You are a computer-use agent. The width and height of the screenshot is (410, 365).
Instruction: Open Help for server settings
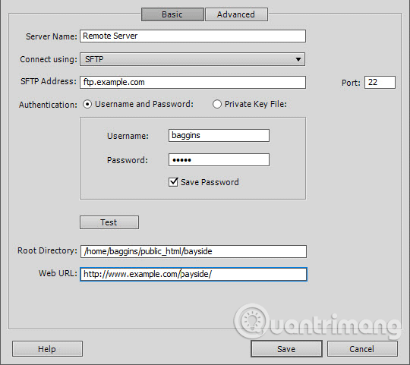47,349
